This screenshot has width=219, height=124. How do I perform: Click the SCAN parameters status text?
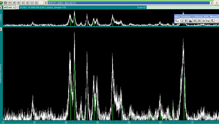pos(43,7)
